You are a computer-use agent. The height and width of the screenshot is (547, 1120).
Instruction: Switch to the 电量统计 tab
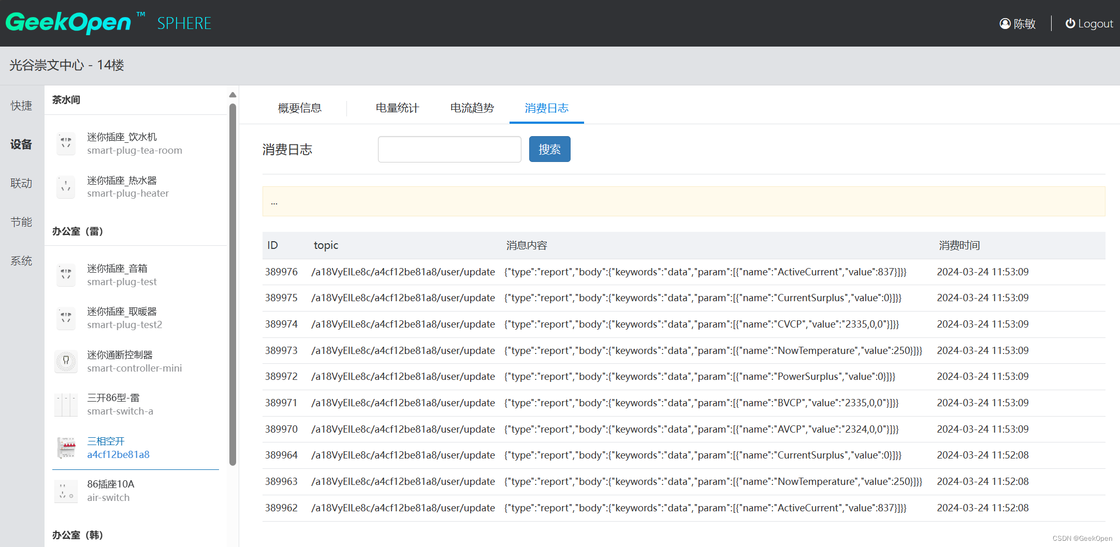(x=397, y=108)
